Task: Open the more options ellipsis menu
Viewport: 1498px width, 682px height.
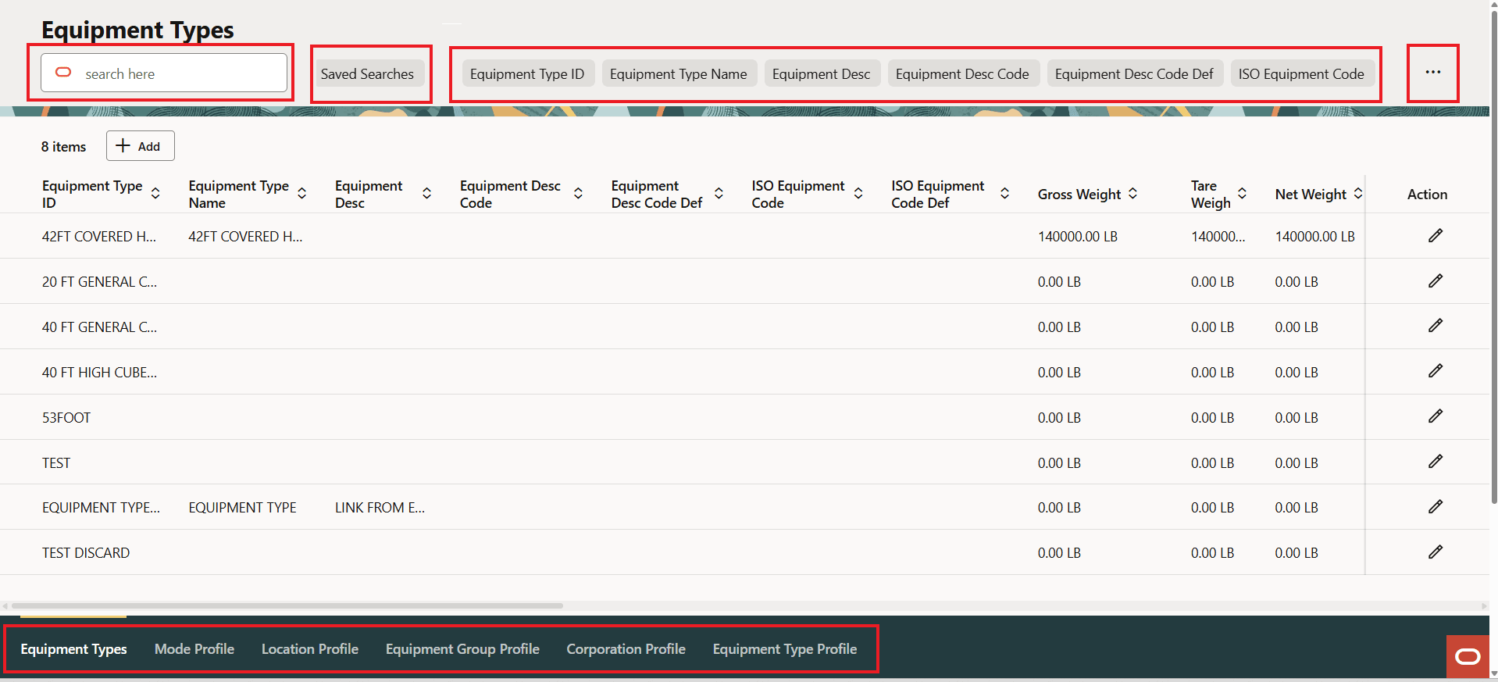Action: coord(1432,73)
